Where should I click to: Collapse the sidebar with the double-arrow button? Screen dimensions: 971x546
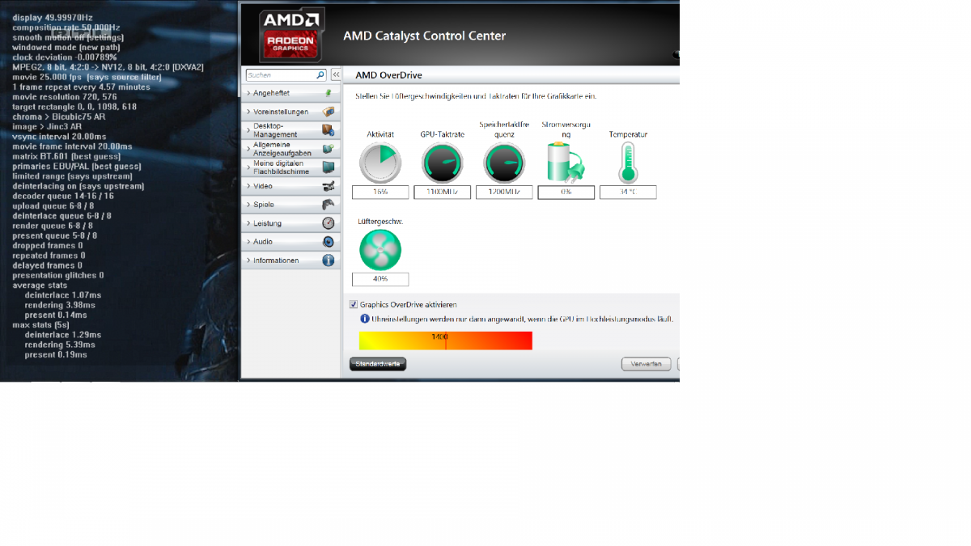[x=336, y=75]
